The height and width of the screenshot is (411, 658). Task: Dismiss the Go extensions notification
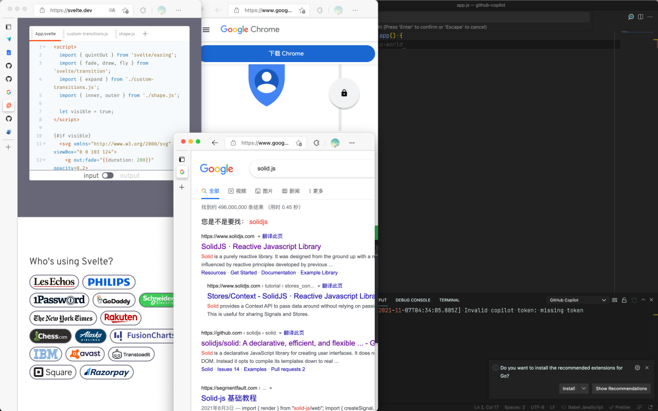tap(647, 368)
